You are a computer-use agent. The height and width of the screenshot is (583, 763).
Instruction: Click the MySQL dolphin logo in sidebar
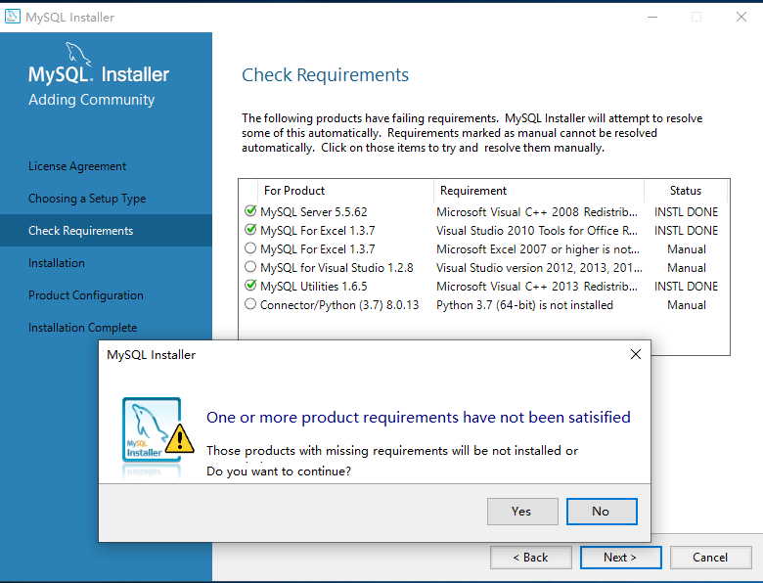click(x=78, y=54)
